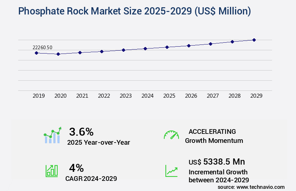The width and height of the screenshot is (296, 191).
Task: Select the 2023 data point on the line
Action: pyautogui.click(x=123, y=50)
